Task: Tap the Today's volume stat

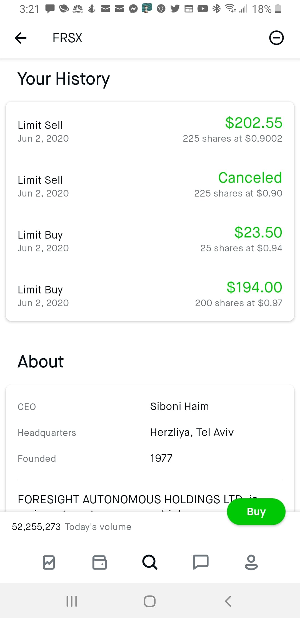Action: (72, 527)
